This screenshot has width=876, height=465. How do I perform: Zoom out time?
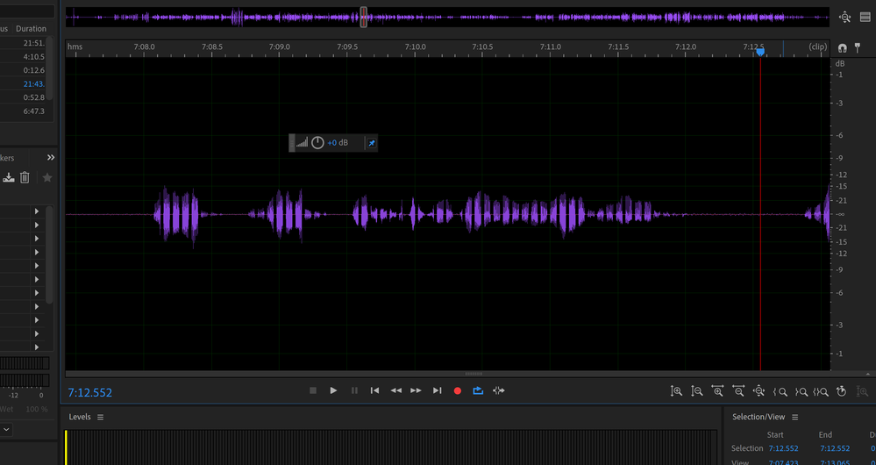738,391
